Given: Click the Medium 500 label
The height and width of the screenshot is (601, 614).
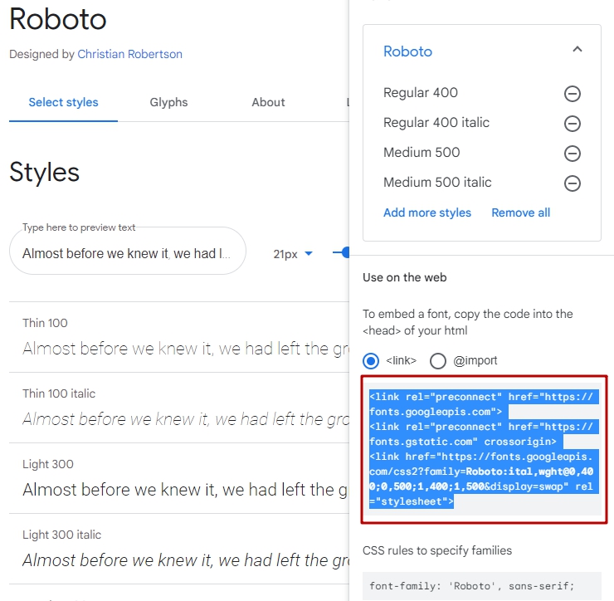Looking at the screenshot, I should tap(422, 153).
